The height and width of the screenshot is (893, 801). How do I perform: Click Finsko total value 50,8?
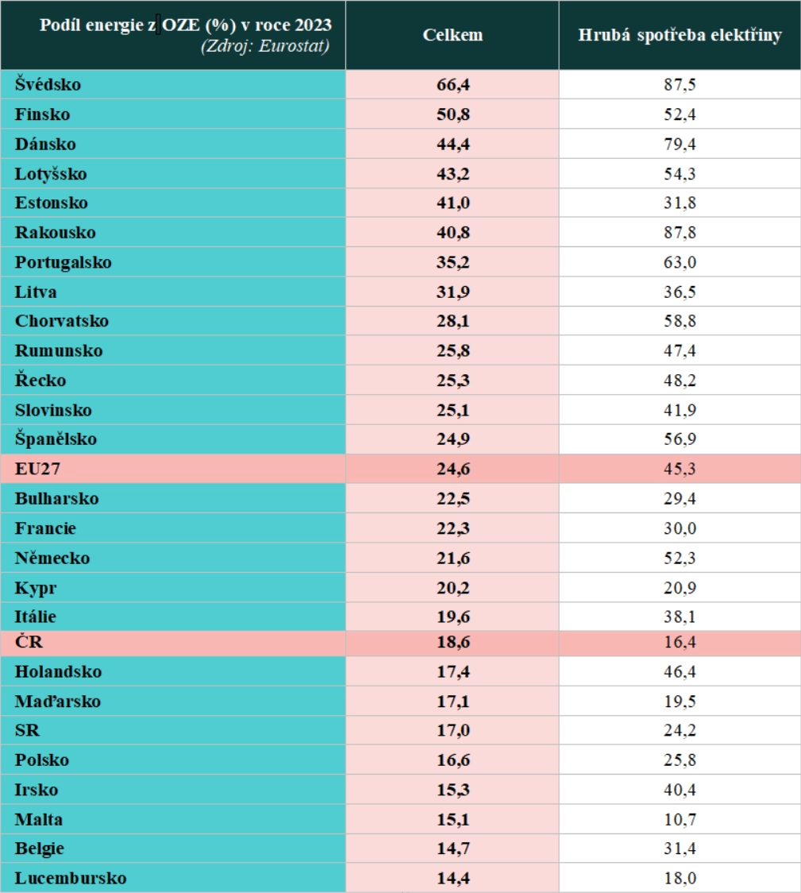coord(452,114)
